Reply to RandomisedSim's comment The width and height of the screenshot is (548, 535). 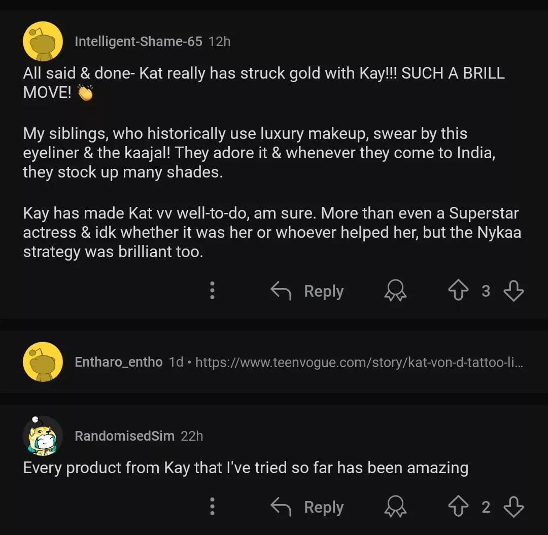tap(307, 507)
